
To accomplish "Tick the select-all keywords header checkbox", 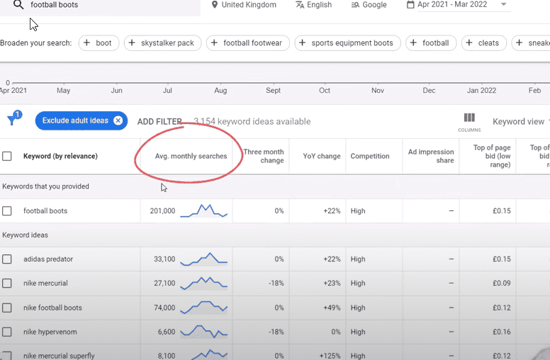I will coord(7,156).
